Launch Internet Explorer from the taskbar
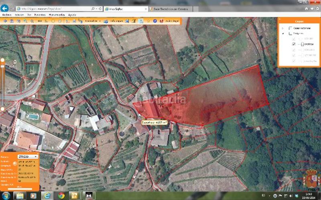 (x=47, y=196)
